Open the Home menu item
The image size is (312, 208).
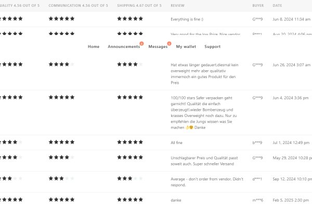pos(94,47)
